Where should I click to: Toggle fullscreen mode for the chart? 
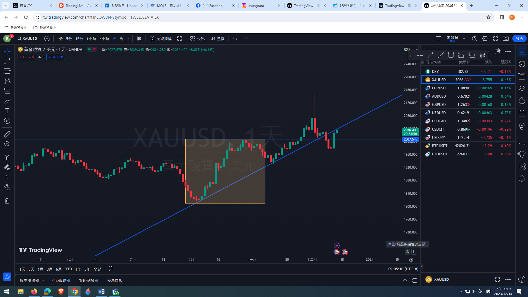(496, 39)
